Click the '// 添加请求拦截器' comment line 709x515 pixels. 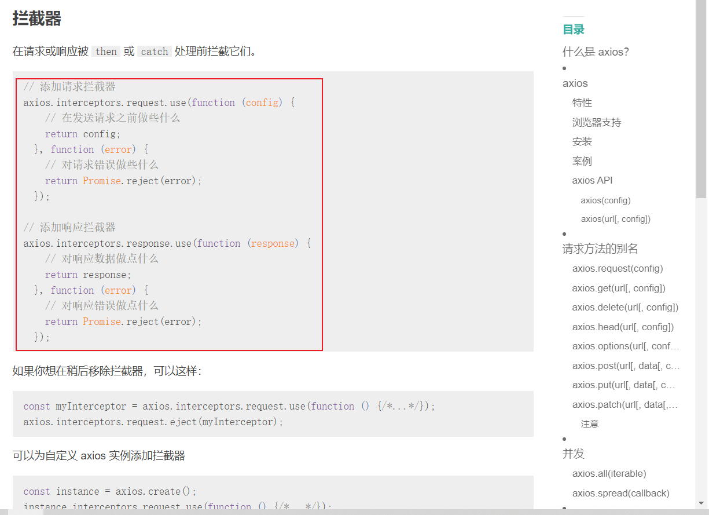69,86
